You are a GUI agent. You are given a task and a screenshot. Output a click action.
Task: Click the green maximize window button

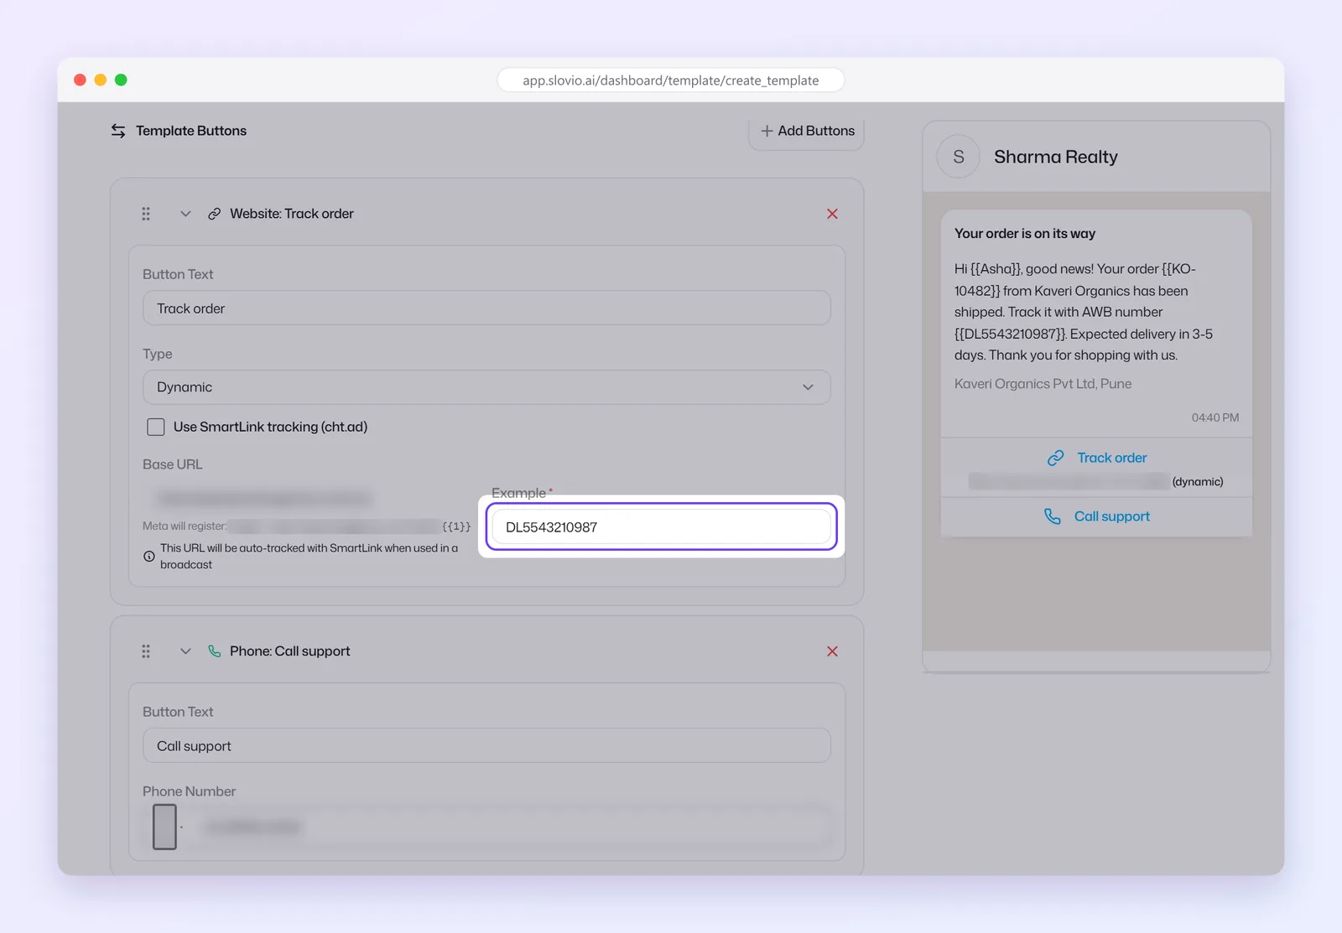[121, 80]
